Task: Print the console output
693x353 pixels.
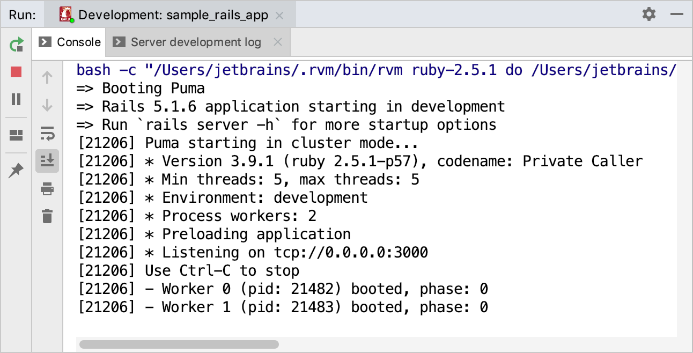Action: (47, 188)
